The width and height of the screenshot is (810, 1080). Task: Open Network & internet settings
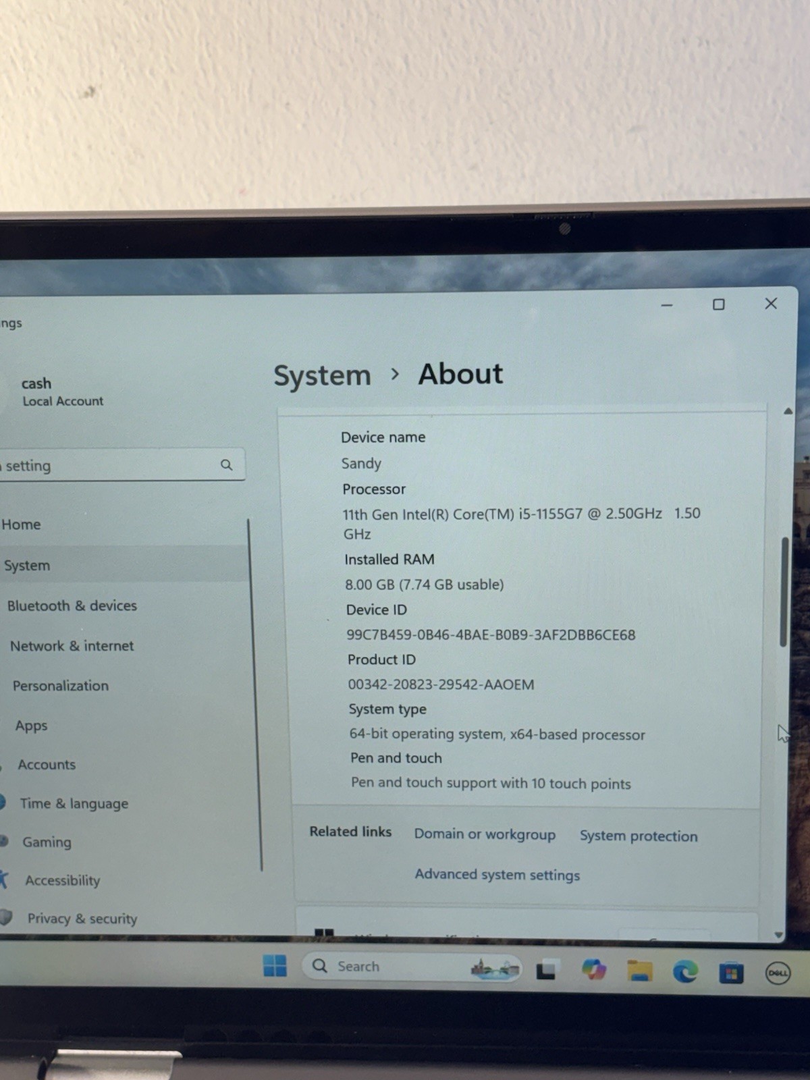point(72,645)
